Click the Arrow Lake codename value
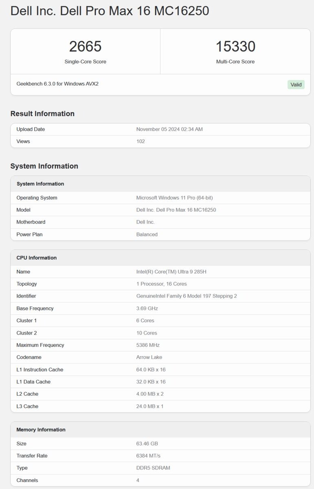This screenshot has width=314, height=489. [x=149, y=357]
